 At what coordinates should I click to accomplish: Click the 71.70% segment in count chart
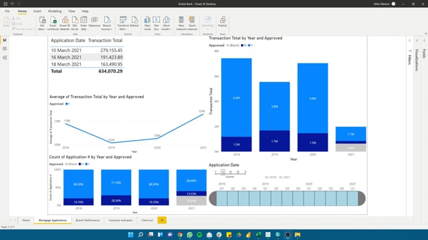click(116, 183)
